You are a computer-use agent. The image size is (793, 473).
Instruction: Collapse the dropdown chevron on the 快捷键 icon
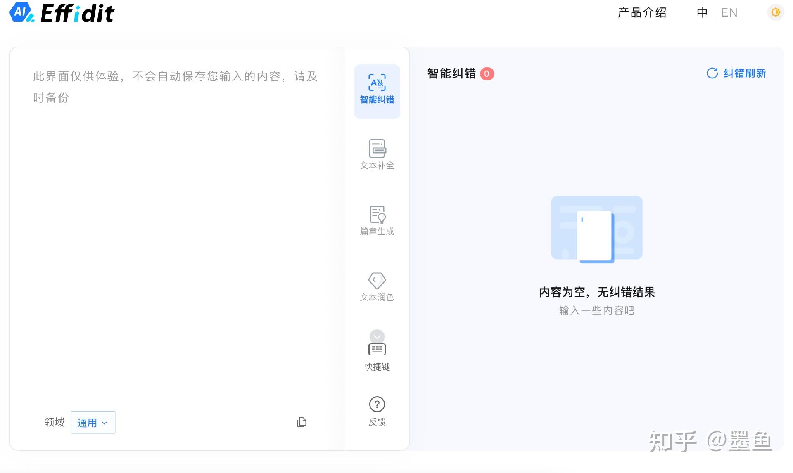[376, 336]
